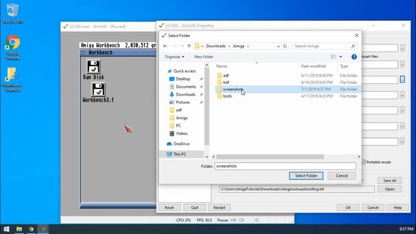Open the Recycle Bin desktop icon
Image resolution: width=416 pixels, height=234 pixels.
click(x=12, y=13)
